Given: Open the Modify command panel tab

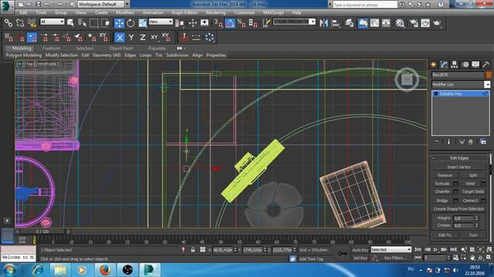Looking at the screenshot, I should [x=445, y=65].
